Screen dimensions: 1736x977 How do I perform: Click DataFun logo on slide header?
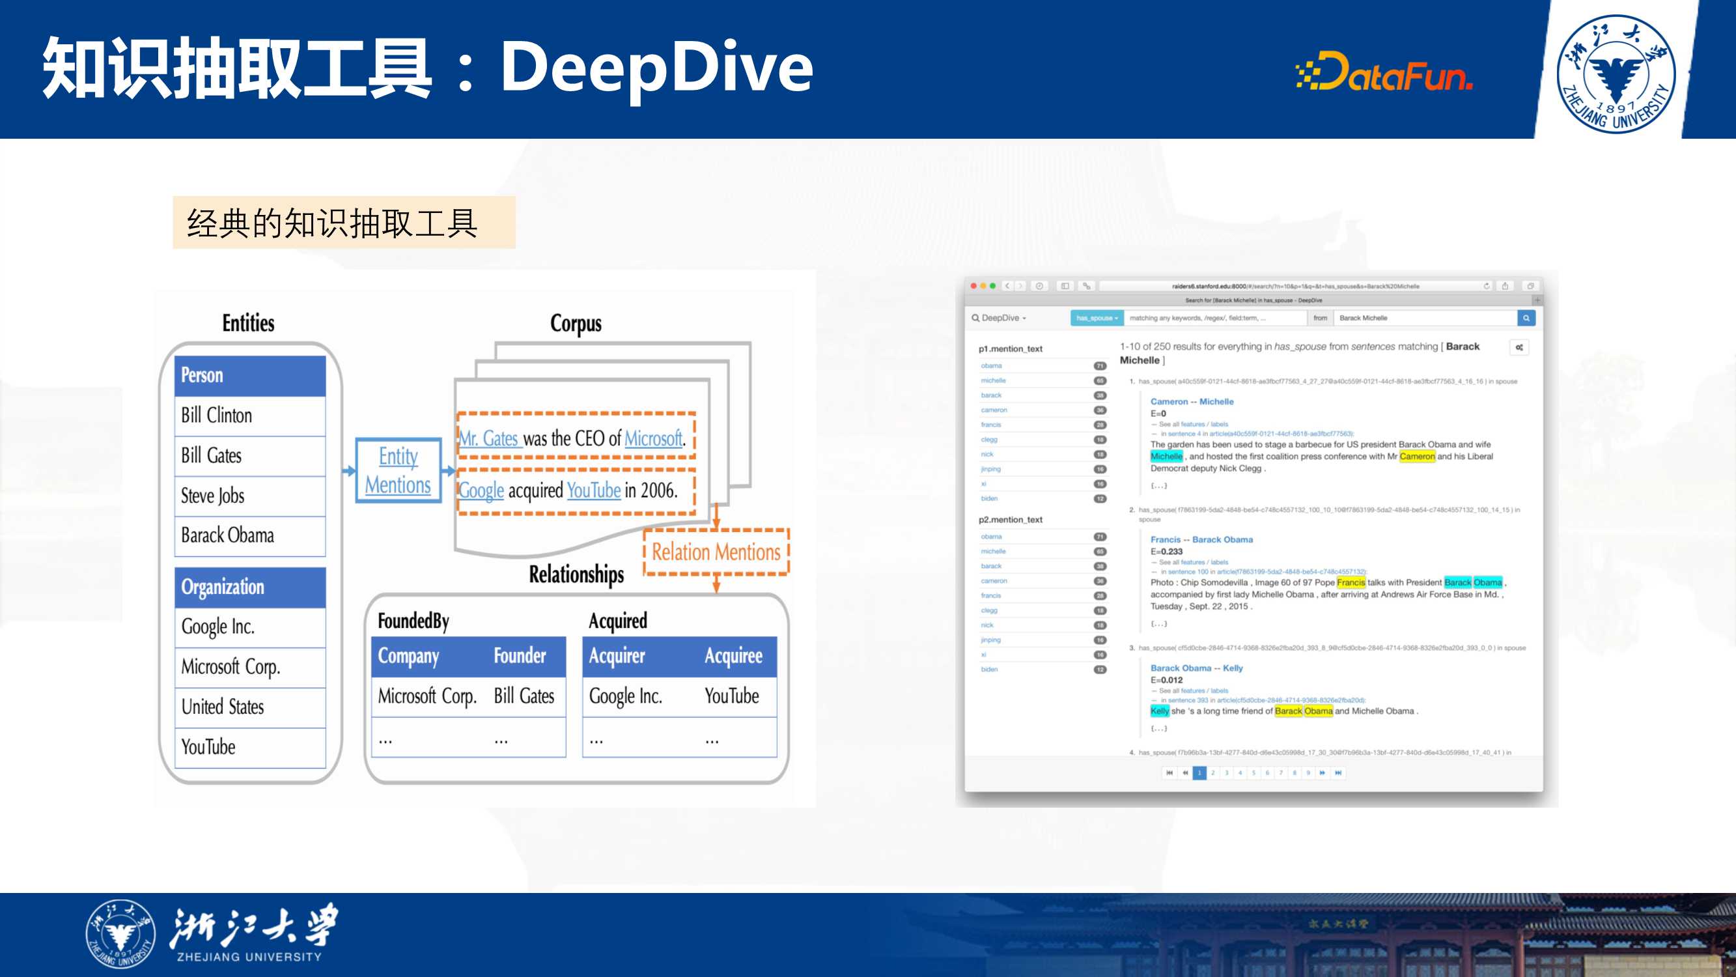click(1384, 72)
